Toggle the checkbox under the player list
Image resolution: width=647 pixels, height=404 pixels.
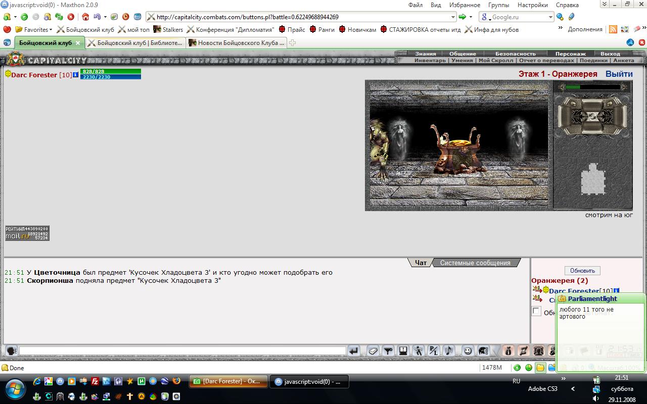coord(536,311)
